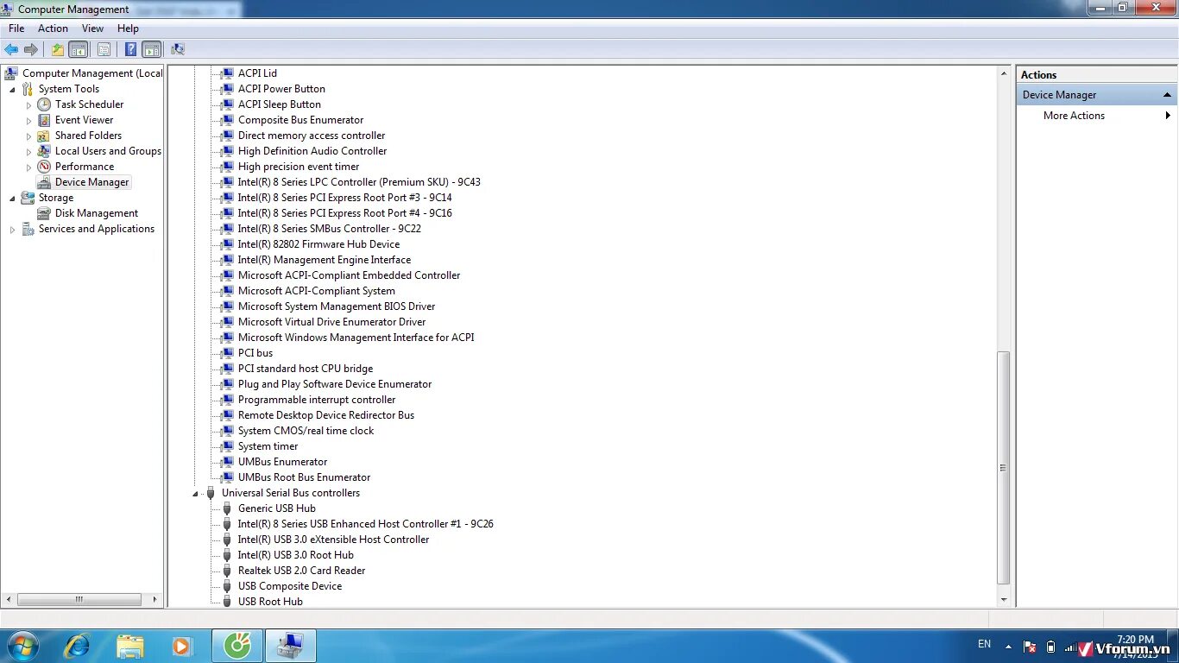Select the Disk Management icon
This screenshot has height=663, width=1179.
[x=44, y=213]
